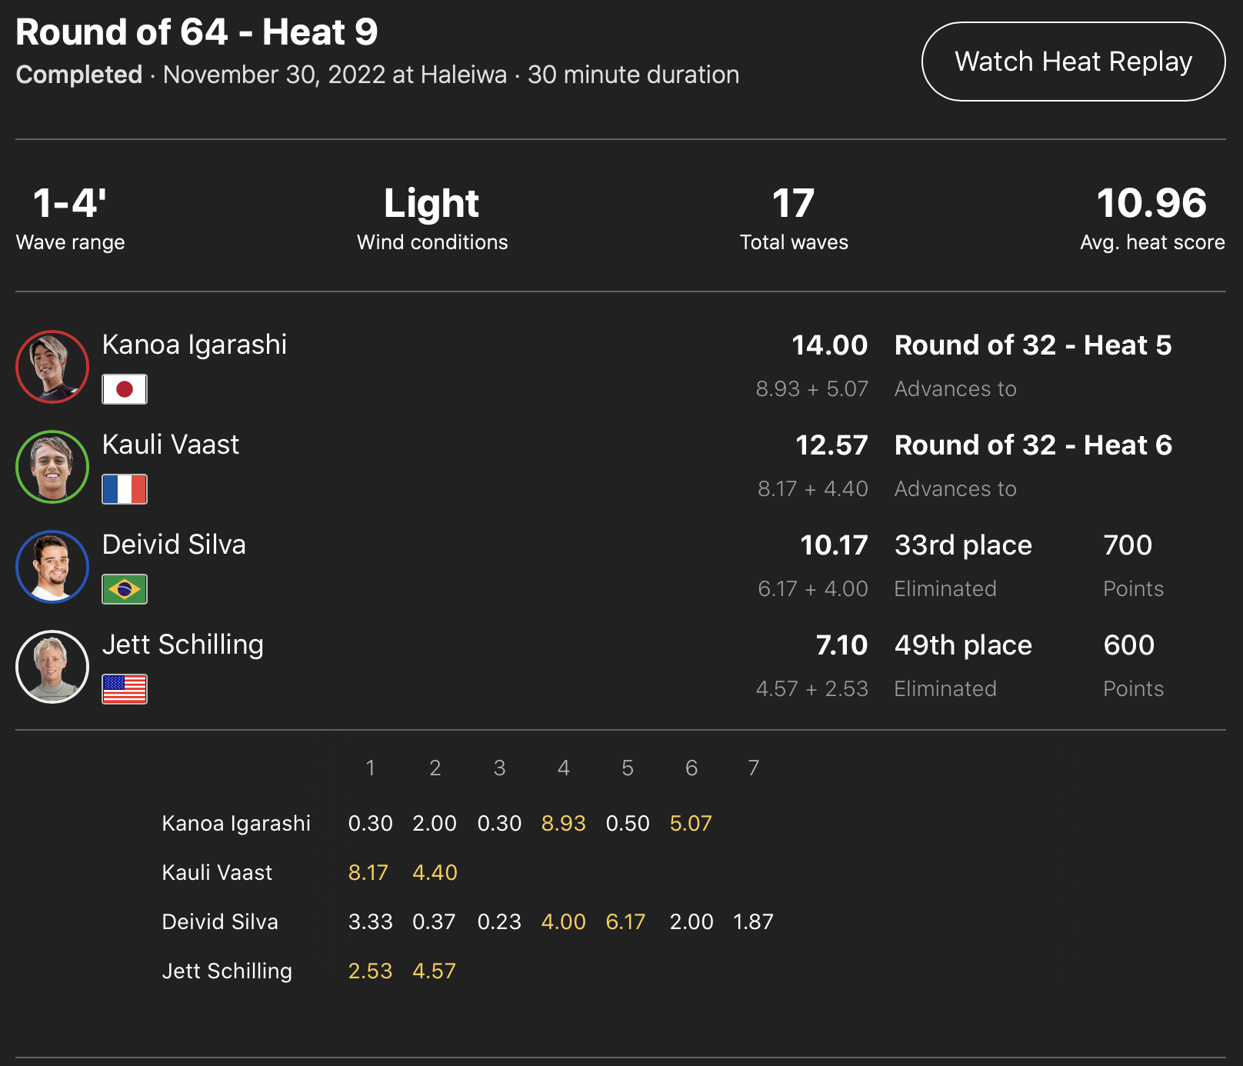Click the France flag icon
The image size is (1243, 1066).
click(x=125, y=489)
